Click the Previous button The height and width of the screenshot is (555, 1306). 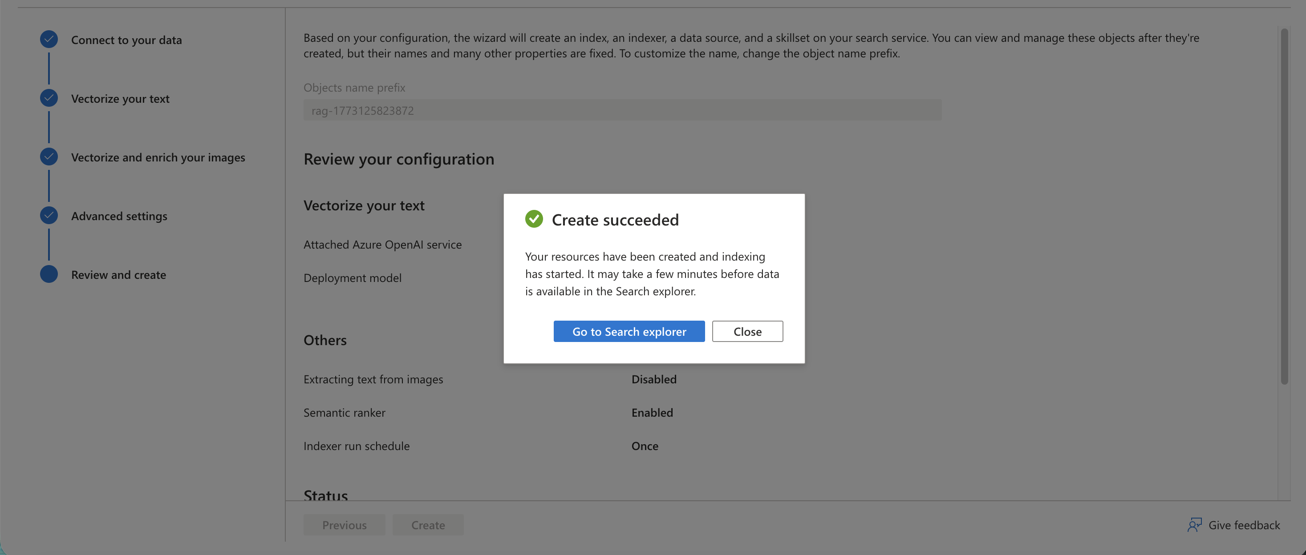tap(344, 525)
